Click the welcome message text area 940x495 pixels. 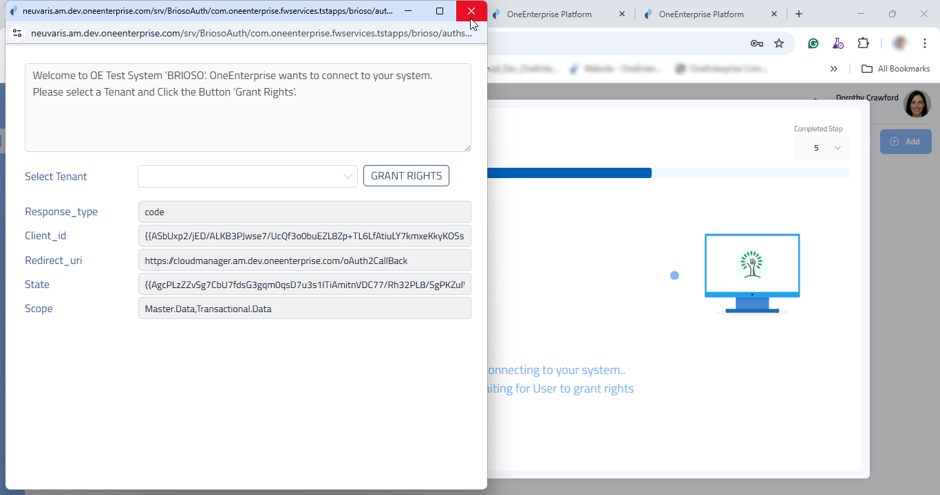click(x=248, y=107)
